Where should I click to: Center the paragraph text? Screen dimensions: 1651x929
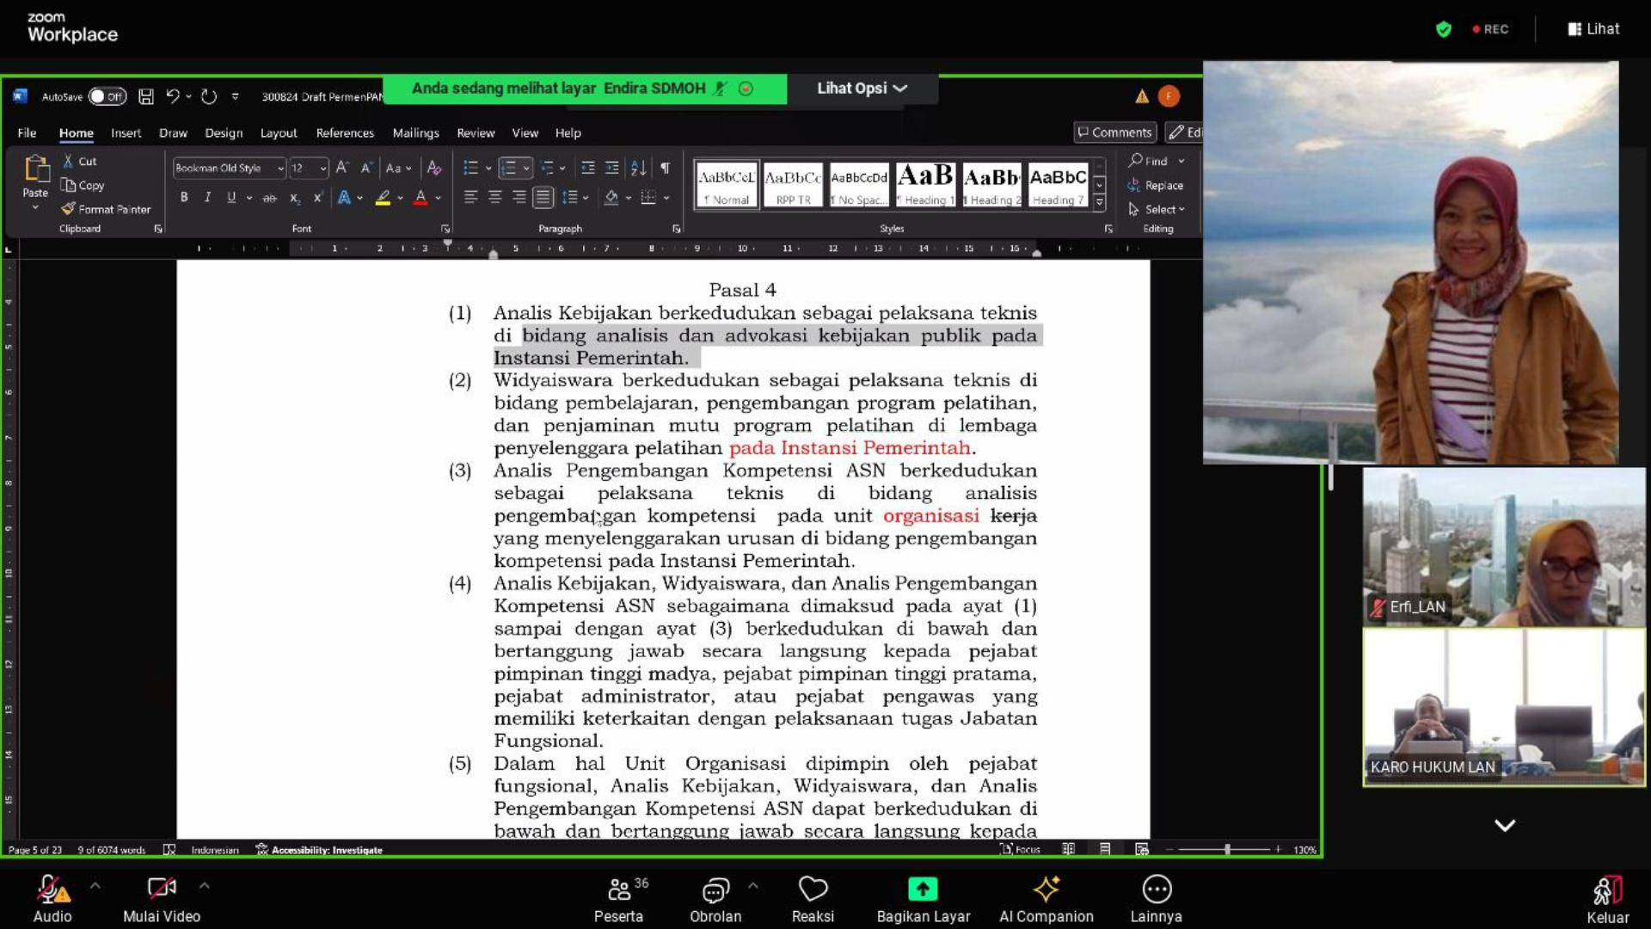(x=494, y=197)
